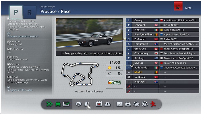Open the MENU option
201x114 pixels.
(x=189, y=8)
